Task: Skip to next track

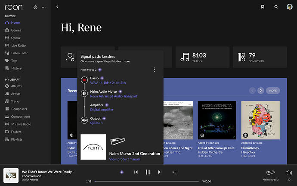Action: tap(160, 172)
